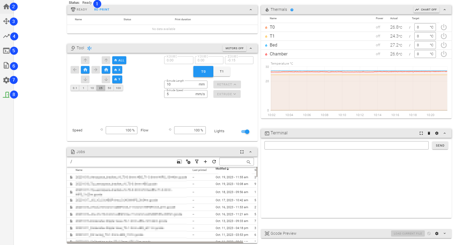Click the LOAD CURRENT FILE button
Viewport: 470px width, 245px height.
pos(408,234)
